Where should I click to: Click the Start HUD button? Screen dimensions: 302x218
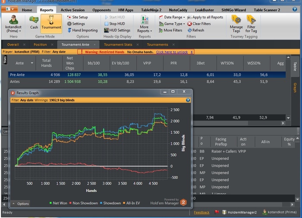click(115, 17)
